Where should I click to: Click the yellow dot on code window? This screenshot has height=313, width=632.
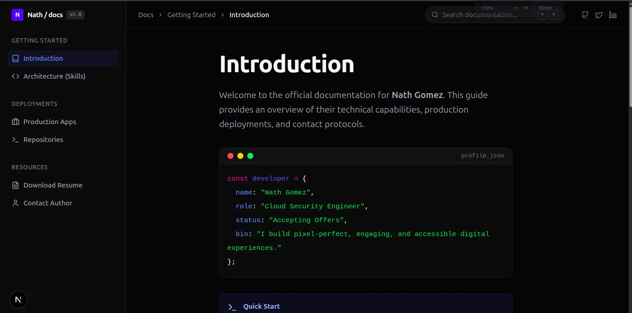(x=240, y=156)
